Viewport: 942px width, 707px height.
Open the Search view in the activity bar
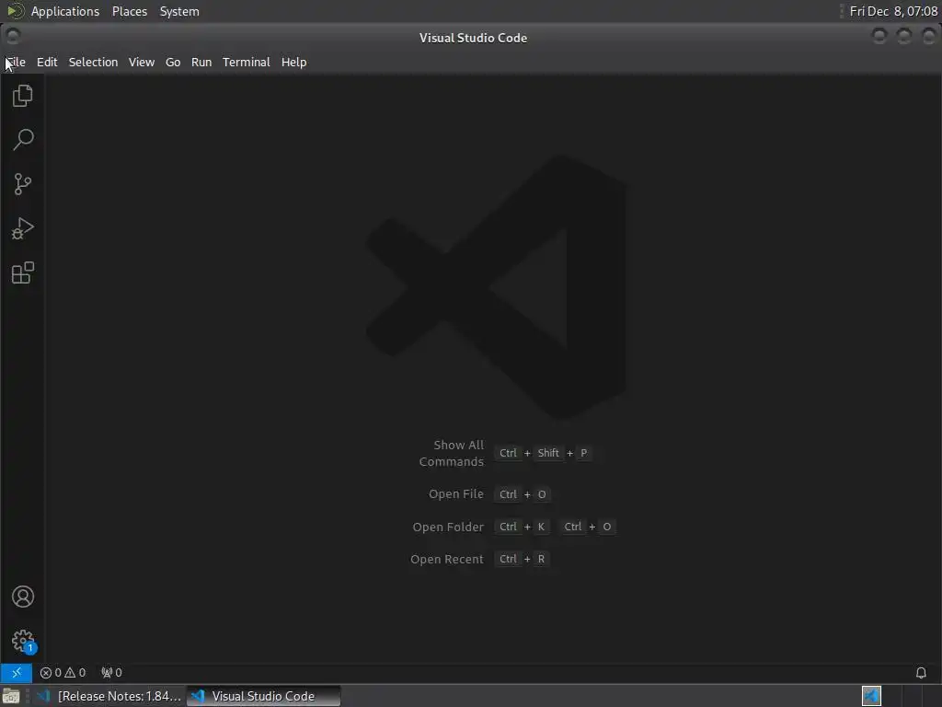[x=23, y=140]
